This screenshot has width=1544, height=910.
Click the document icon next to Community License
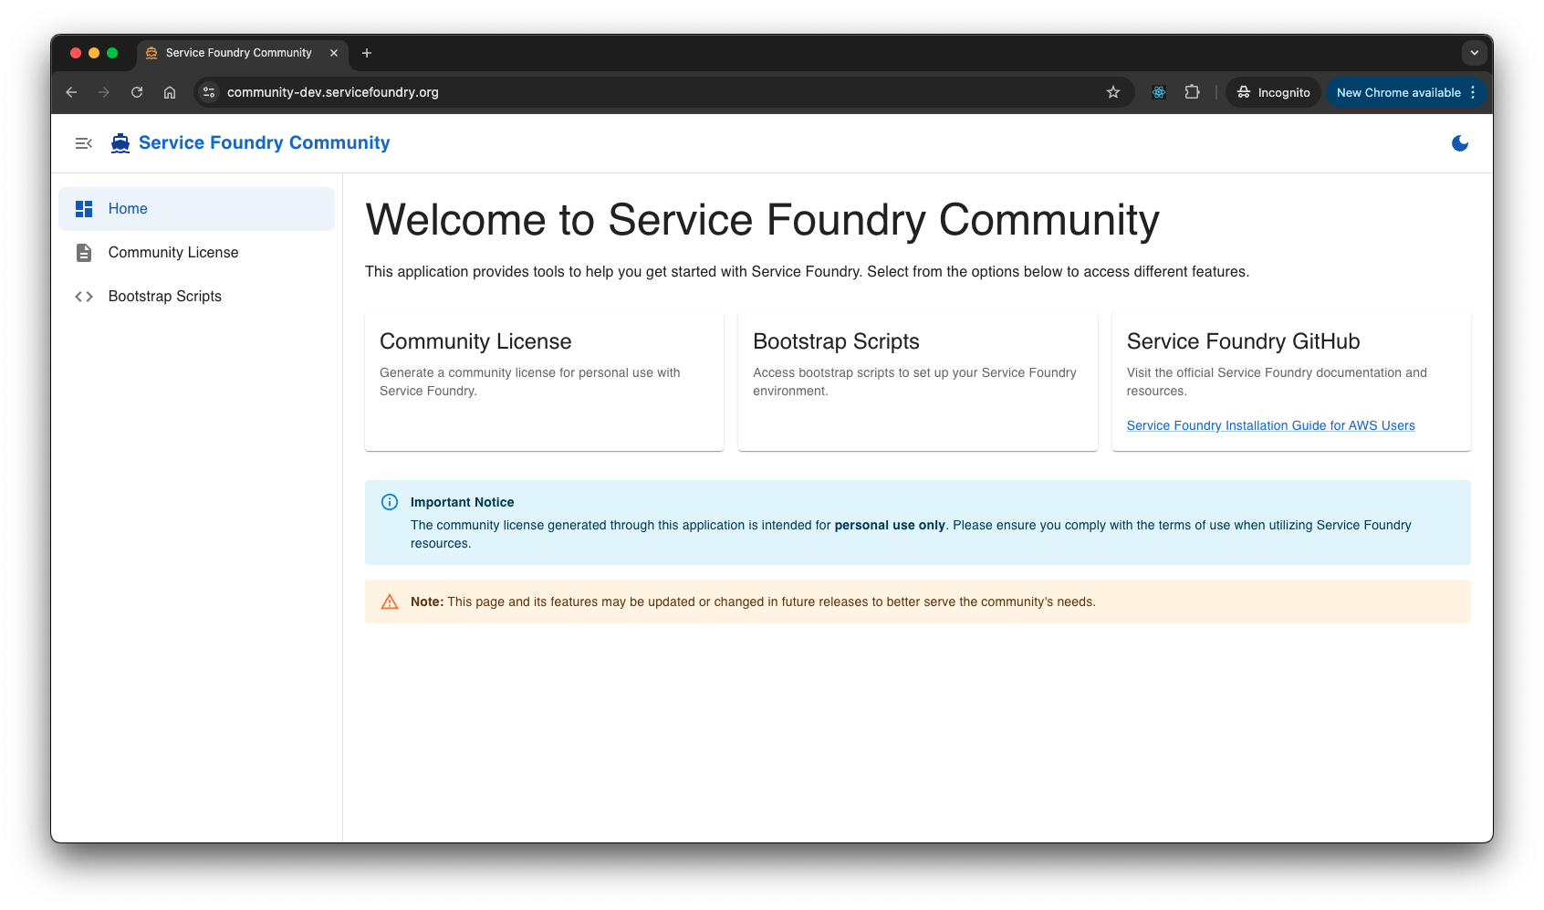tap(83, 252)
